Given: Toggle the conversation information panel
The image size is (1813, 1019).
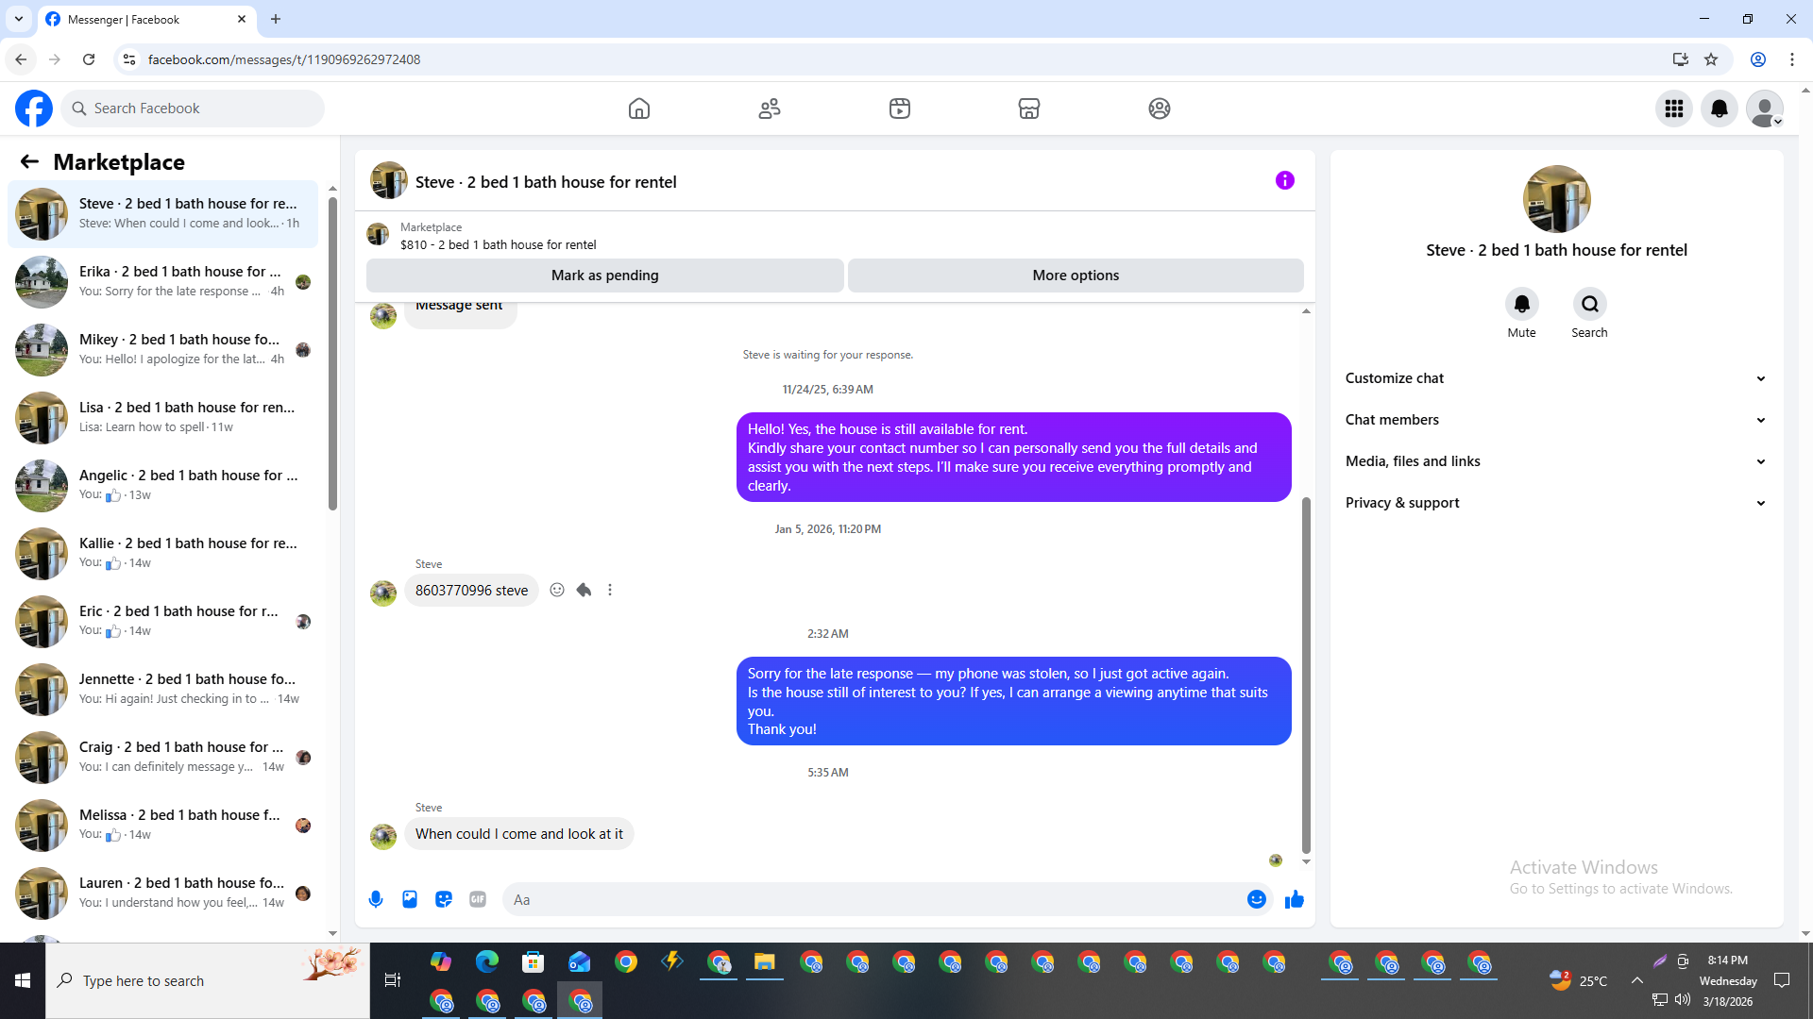Looking at the screenshot, I should click(1284, 180).
